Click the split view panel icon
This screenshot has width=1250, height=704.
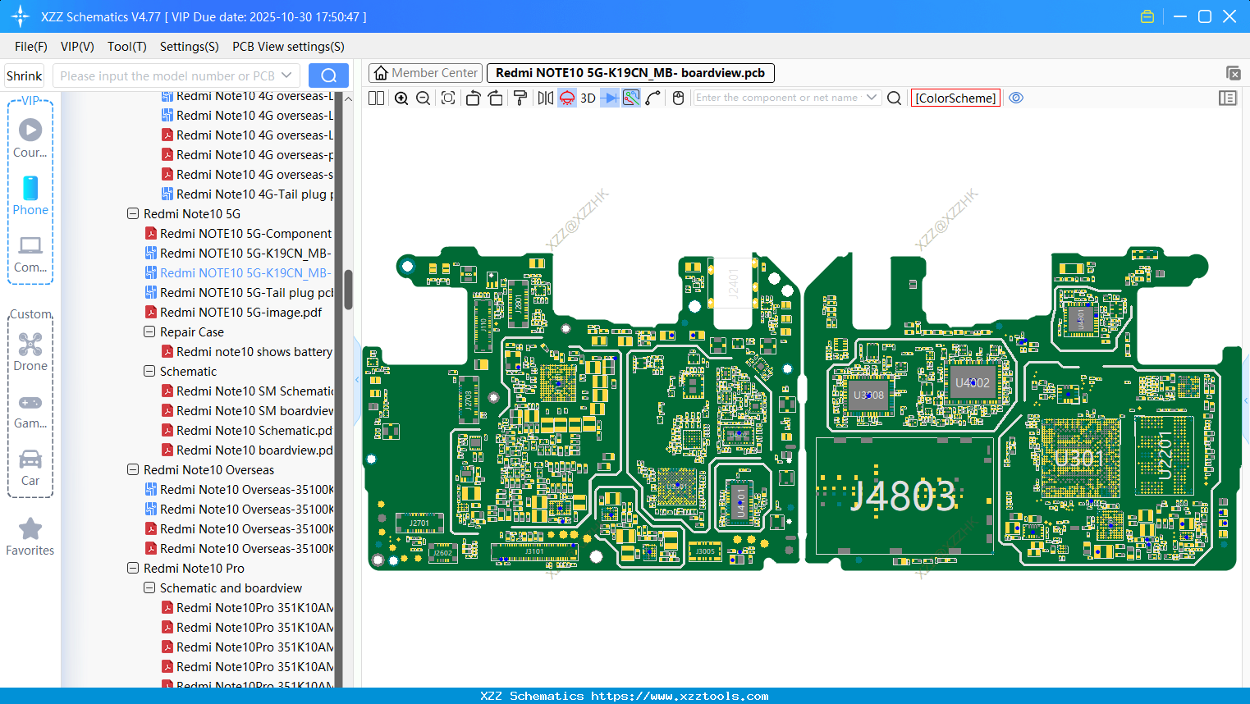pyautogui.click(x=377, y=98)
